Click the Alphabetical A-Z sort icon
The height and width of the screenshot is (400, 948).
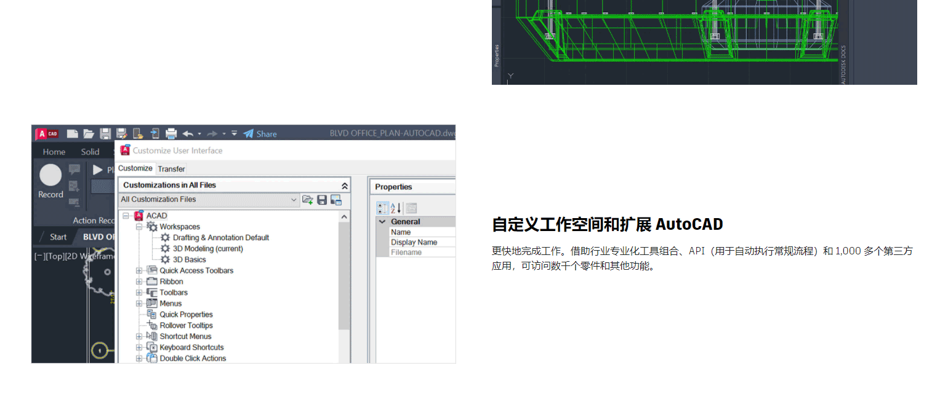point(396,208)
